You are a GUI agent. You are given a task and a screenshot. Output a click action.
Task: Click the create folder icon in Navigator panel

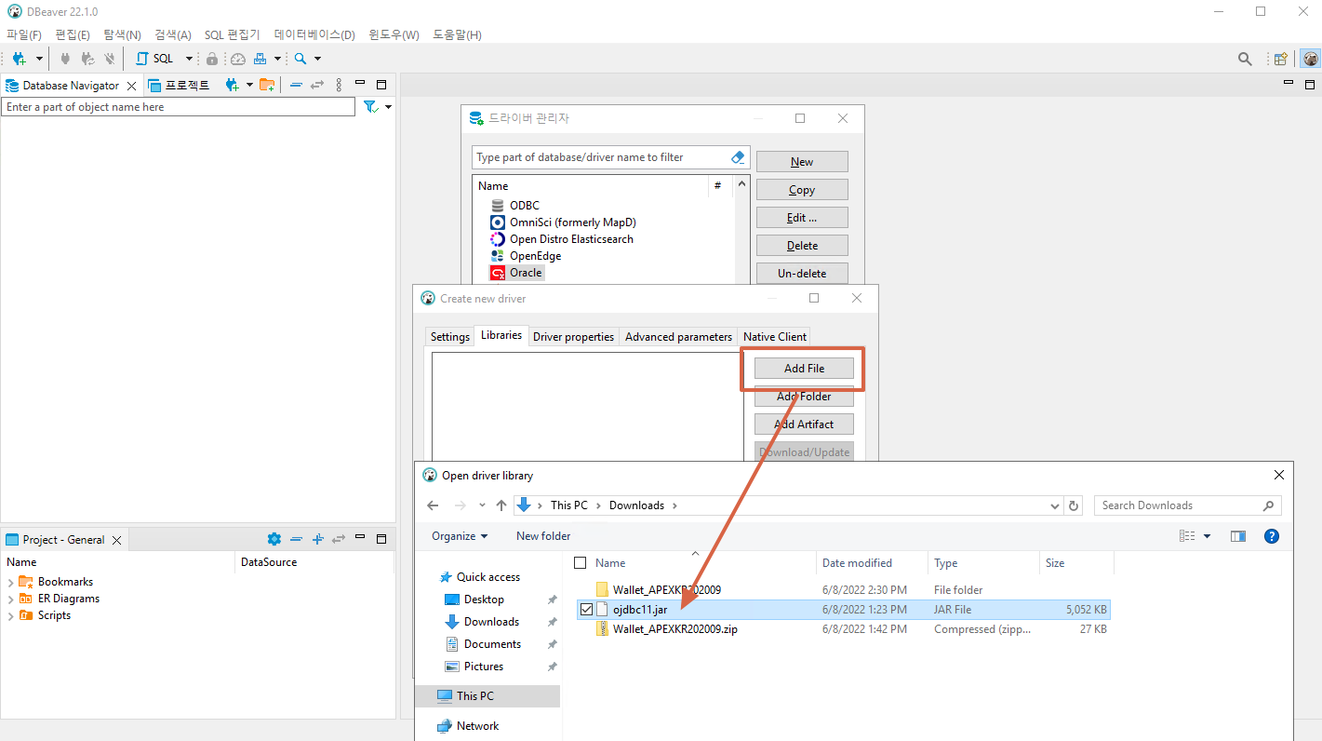point(267,85)
